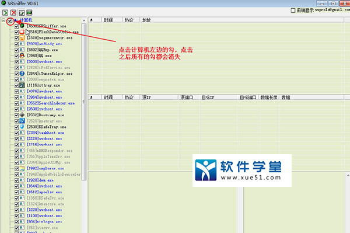Select the winlogon.exe process icon

tap(22, 222)
